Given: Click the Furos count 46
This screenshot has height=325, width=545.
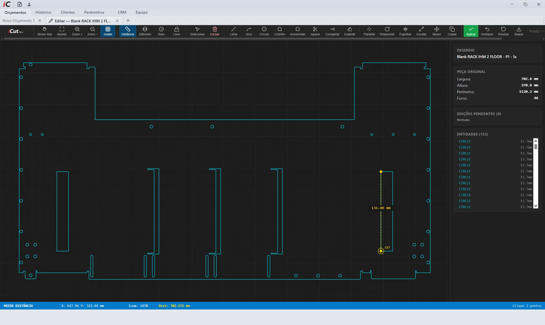Looking at the screenshot, I should pos(536,98).
